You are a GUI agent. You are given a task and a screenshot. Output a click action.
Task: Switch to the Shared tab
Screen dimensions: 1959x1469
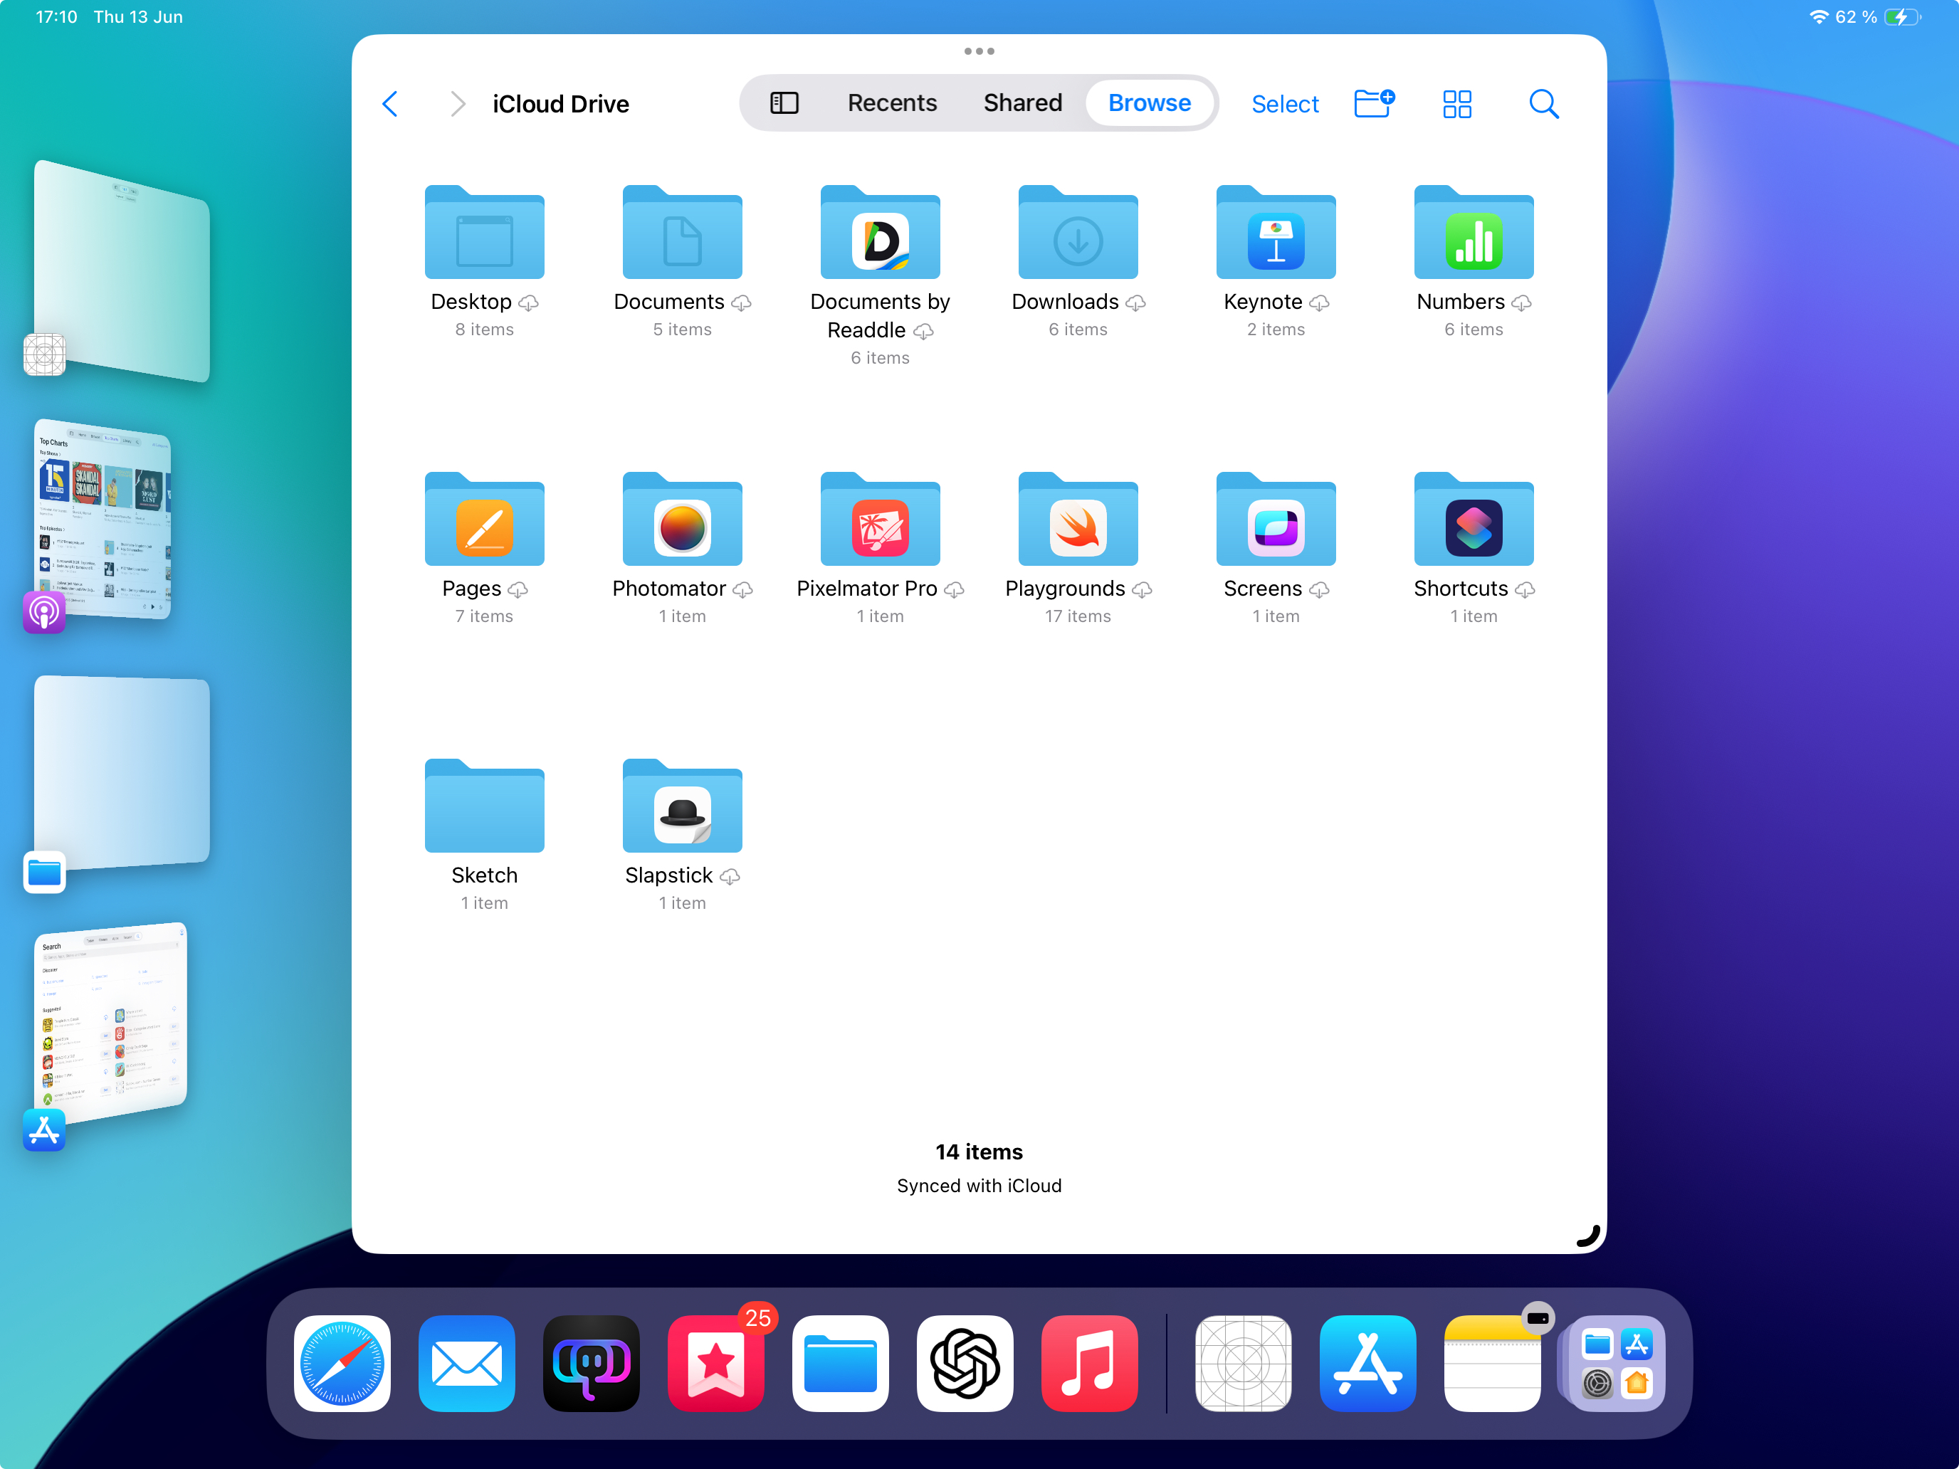[1022, 104]
